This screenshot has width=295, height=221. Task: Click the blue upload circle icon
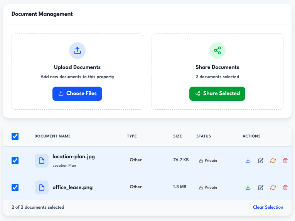pos(77,50)
